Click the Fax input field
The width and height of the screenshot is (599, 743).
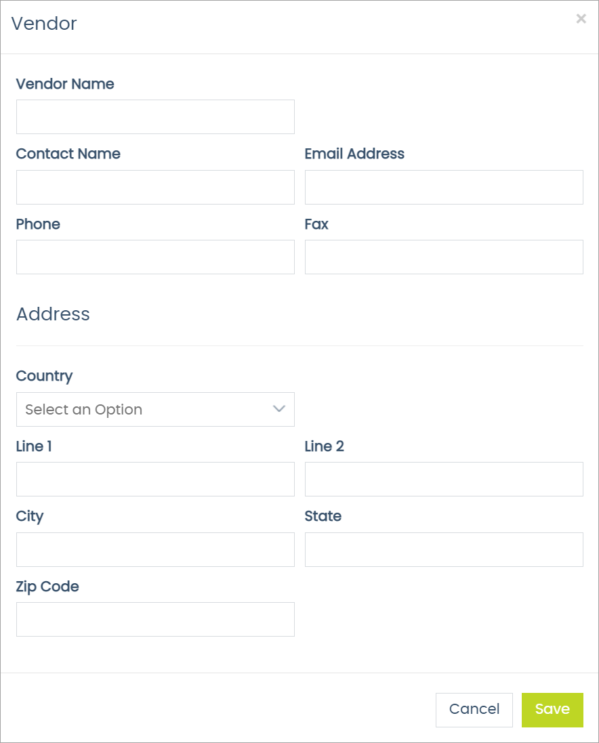tap(444, 257)
